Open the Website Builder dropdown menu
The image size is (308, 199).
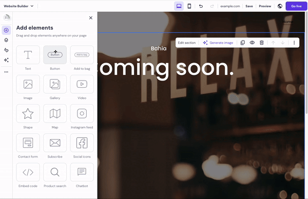tap(18, 6)
